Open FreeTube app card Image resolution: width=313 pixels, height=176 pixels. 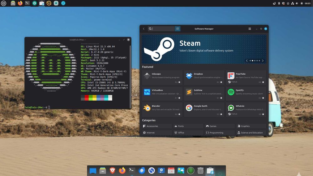point(246,78)
